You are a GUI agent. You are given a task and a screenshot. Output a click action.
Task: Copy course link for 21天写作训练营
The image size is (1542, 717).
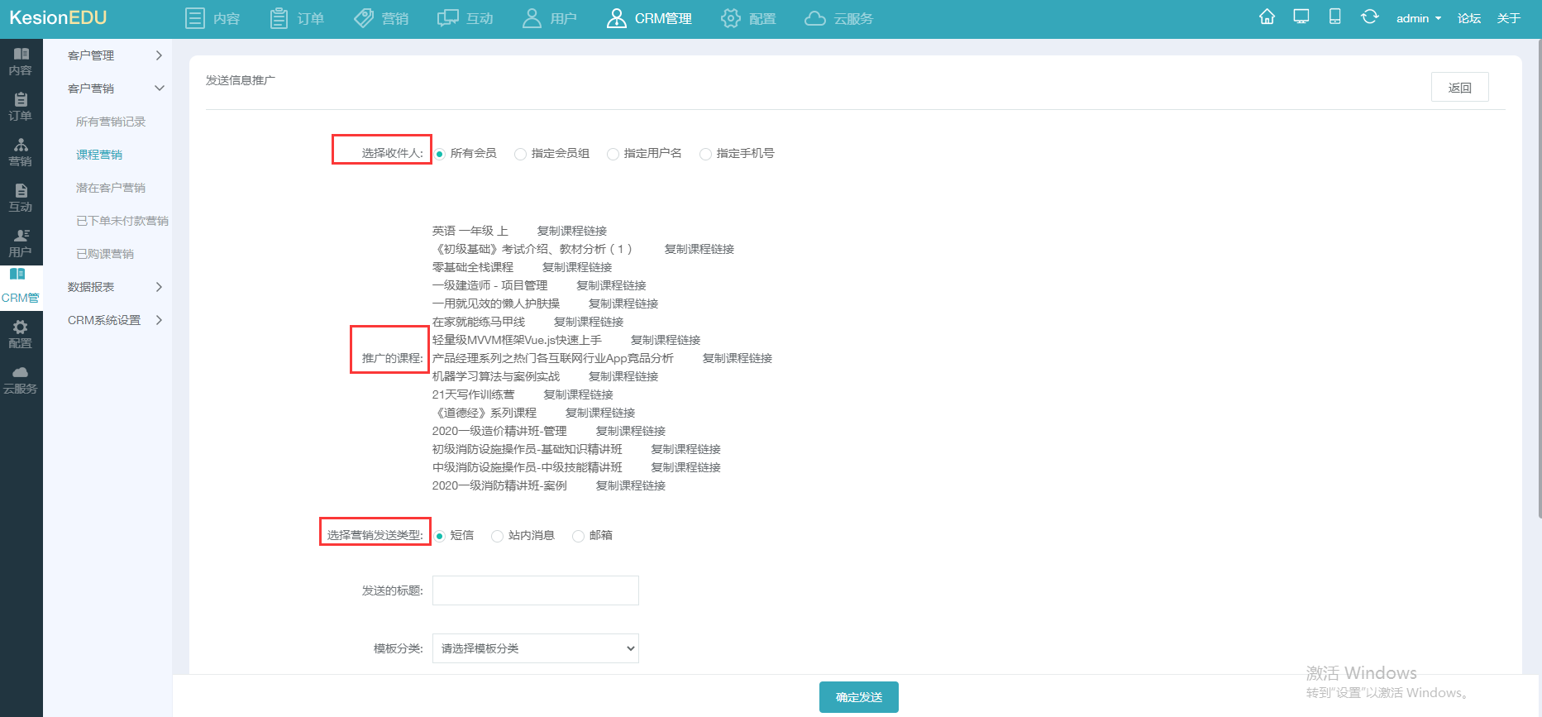[x=579, y=394]
